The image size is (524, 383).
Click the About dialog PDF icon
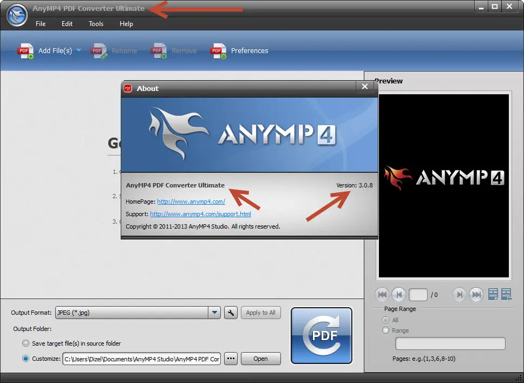click(128, 88)
